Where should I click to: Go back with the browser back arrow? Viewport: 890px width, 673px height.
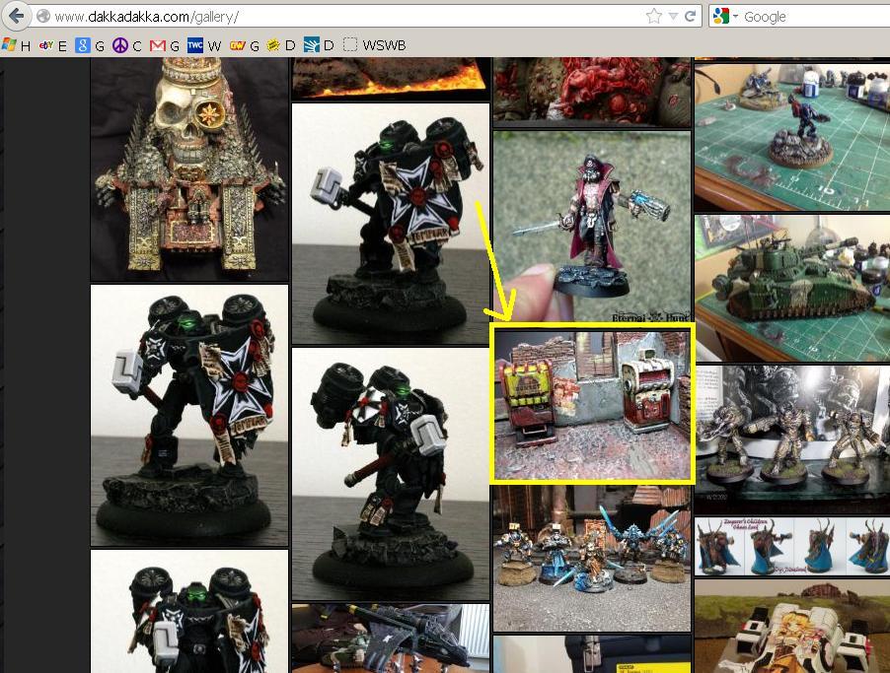pos(16,16)
